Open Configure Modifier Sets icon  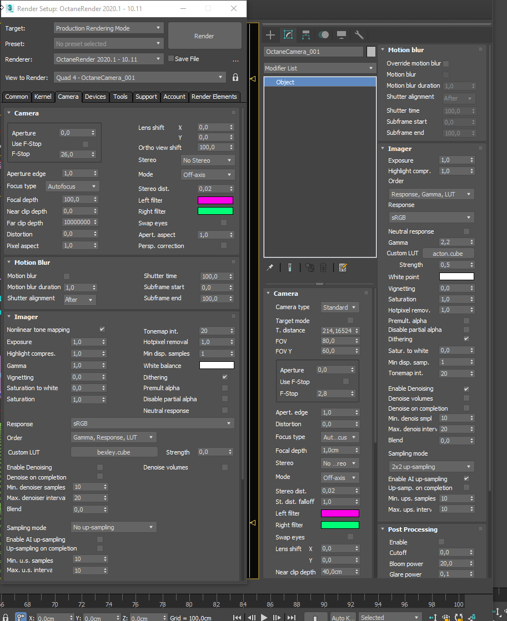pyautogui.click(x=343, y=267)
